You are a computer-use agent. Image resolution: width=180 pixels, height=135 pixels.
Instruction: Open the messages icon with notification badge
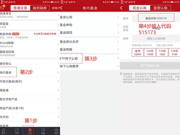[x=3, y=7]
